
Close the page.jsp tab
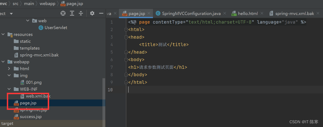tap(149, 14)
